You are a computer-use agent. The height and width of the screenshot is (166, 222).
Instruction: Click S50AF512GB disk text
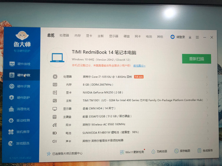pos(107,116)
